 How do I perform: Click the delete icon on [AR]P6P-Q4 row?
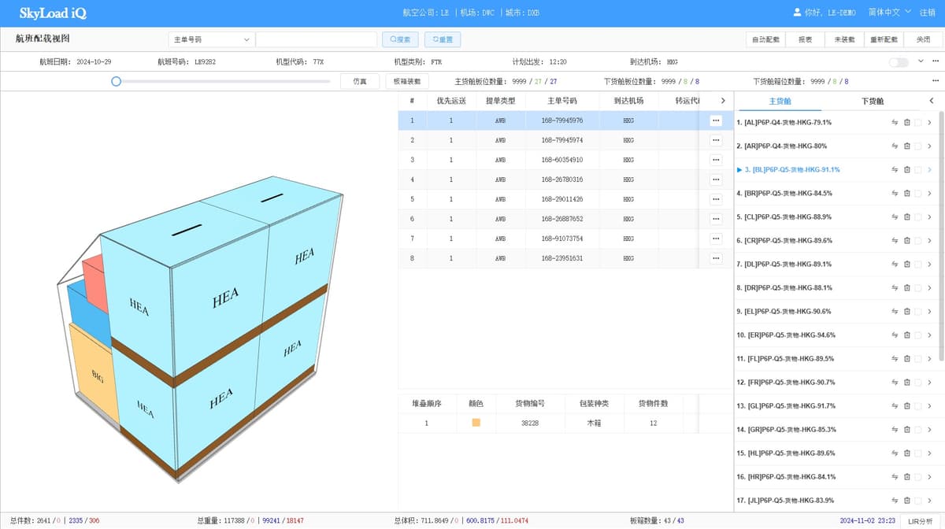tap(907, 146)
